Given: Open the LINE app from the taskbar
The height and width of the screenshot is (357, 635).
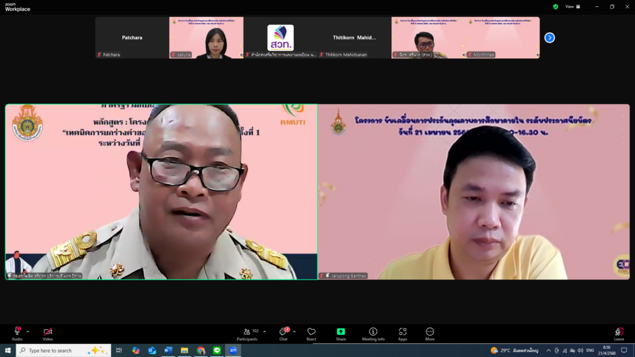Looking at the screenshot, I should click(217, 350).
